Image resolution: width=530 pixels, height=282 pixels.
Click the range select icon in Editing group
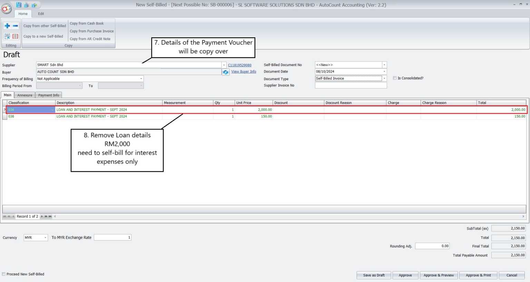coord(7,36)
